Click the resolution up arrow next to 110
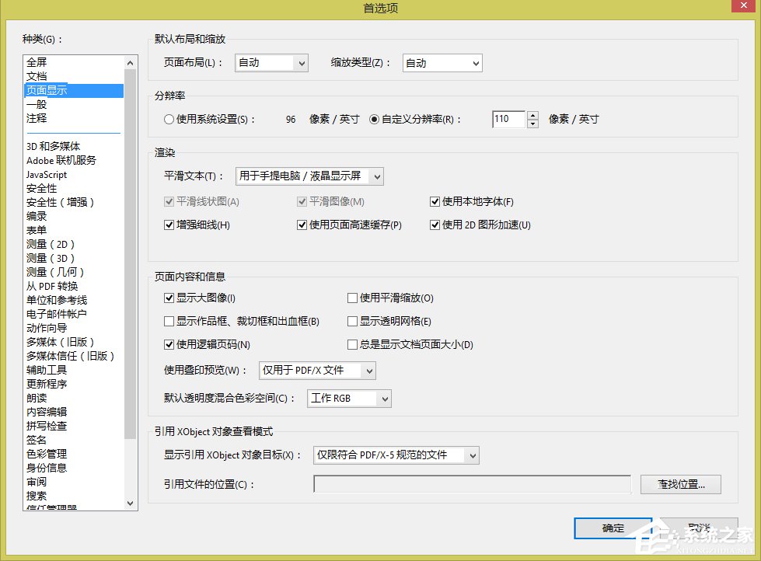This screenshot has height=561, width=761. (x=533, y=115)
